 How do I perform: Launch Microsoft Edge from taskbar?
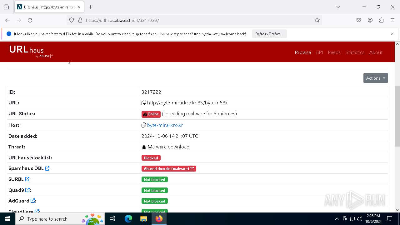coord(128,219)
